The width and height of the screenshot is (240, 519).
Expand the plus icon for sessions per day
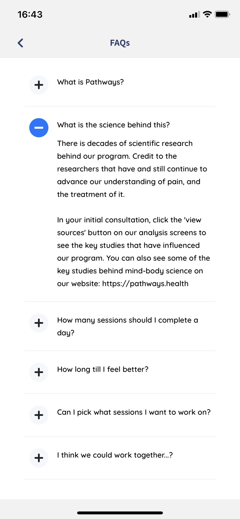point(39,323)
